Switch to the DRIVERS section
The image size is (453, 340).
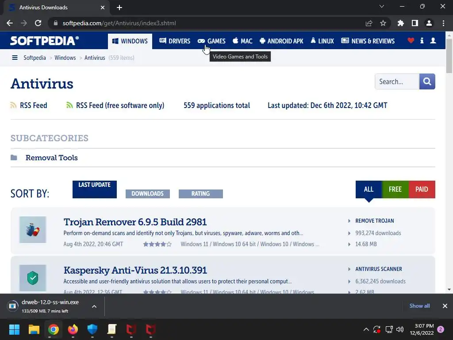175,41
